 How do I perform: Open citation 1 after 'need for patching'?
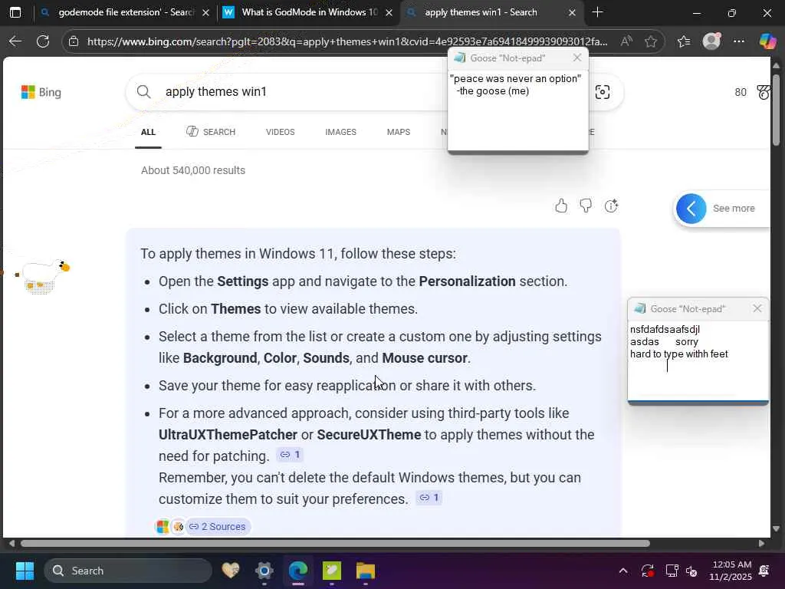290,455
